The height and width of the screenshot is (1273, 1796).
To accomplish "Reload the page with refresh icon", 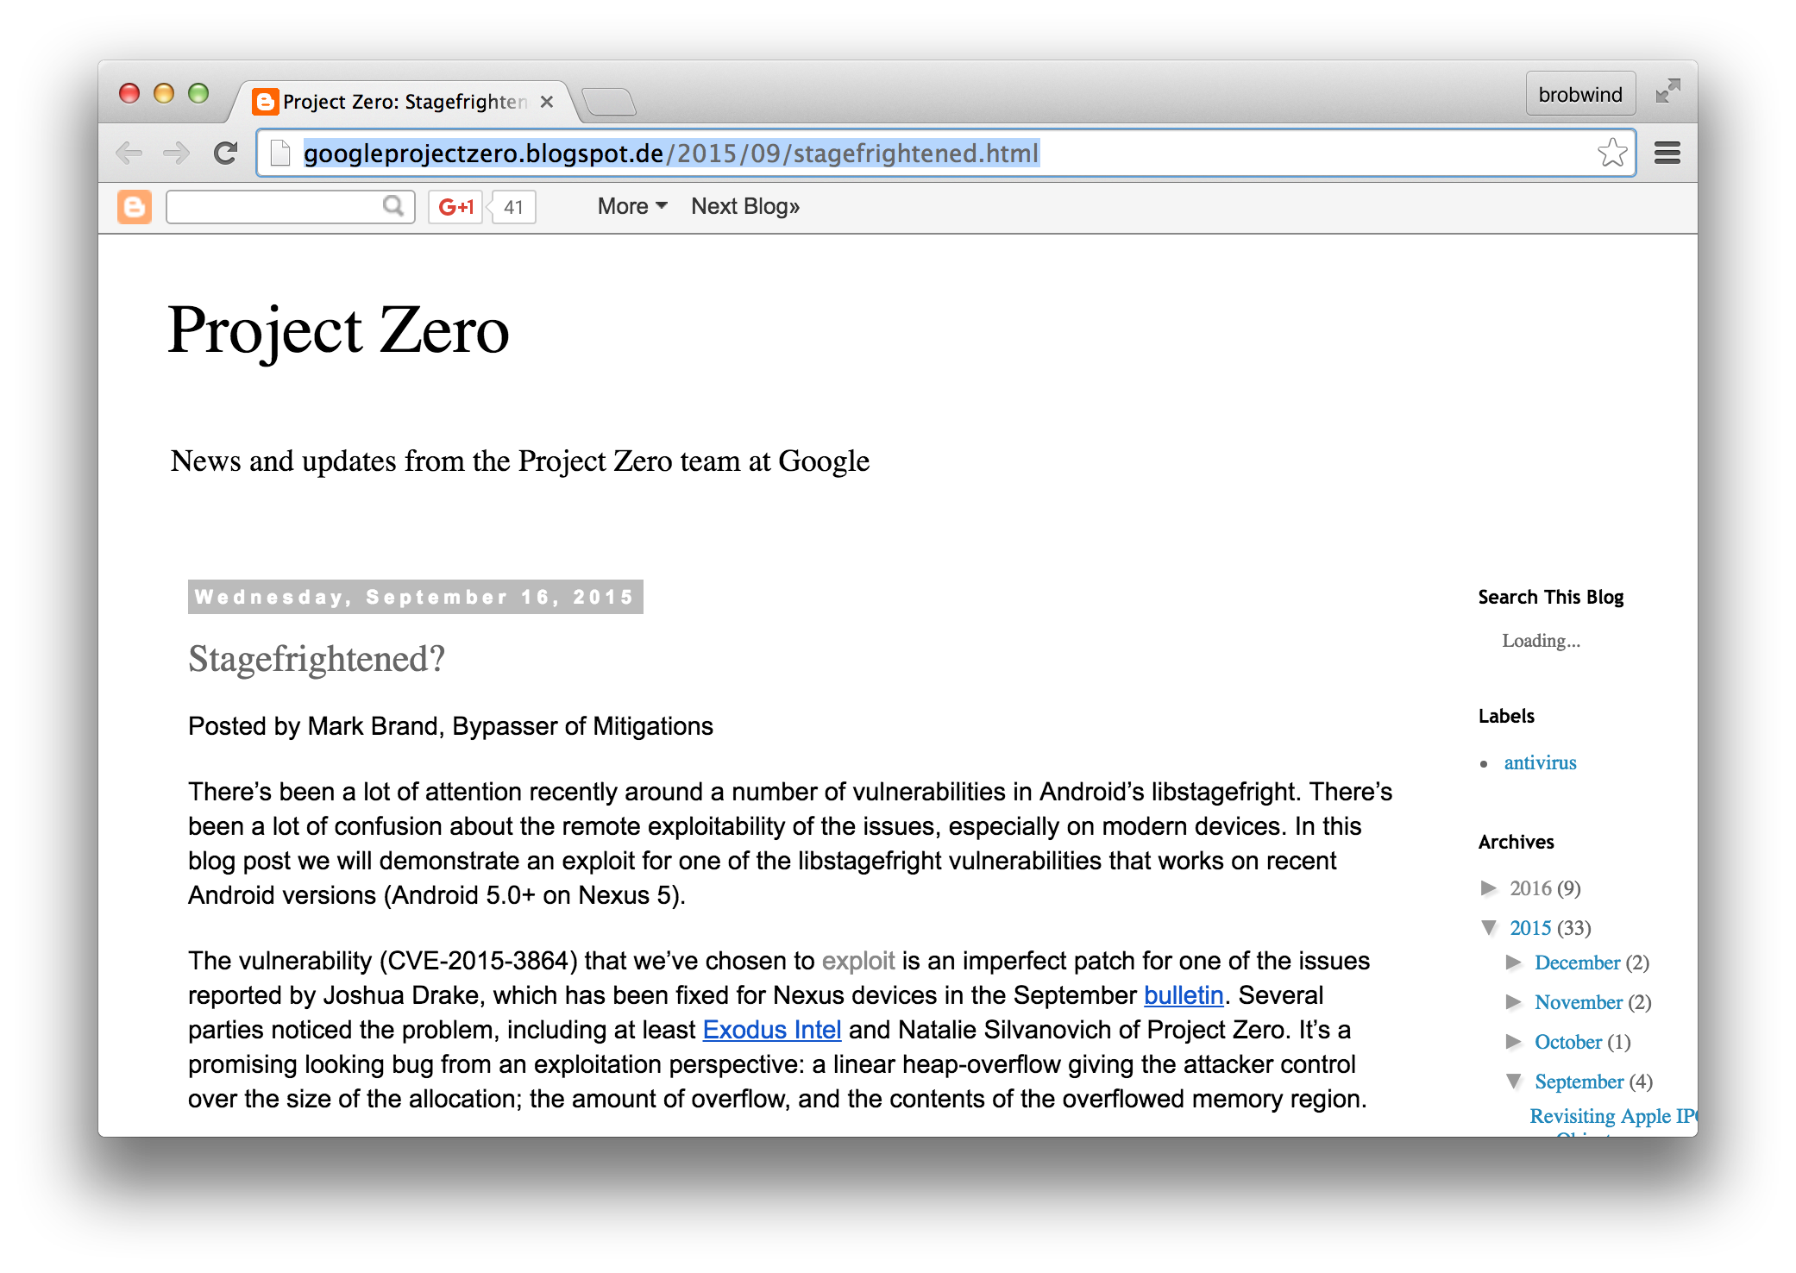I will pyautogui.click(x=226, y=154).
